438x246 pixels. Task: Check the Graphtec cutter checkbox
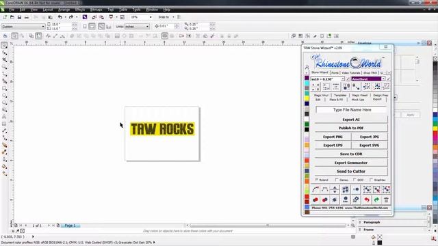click(371, 180)
